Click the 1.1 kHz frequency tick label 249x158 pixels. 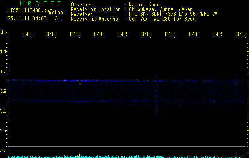[x=4, y=52]
